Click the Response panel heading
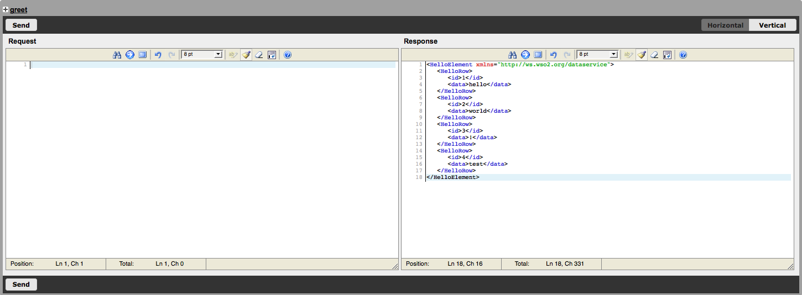Image resolution: width=802 pixels, height=295 pixels. 420,41
